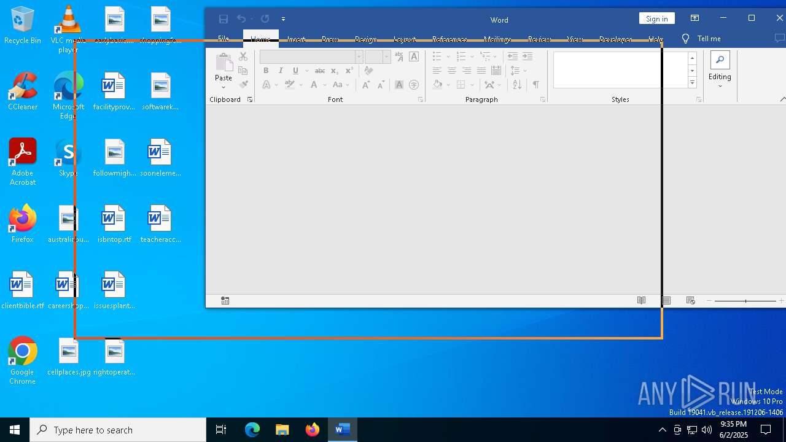The height and width of the screenshot is (442, 786).
Task: Open the Numbering dropdown arrow
Action: [x=473, y=56]
